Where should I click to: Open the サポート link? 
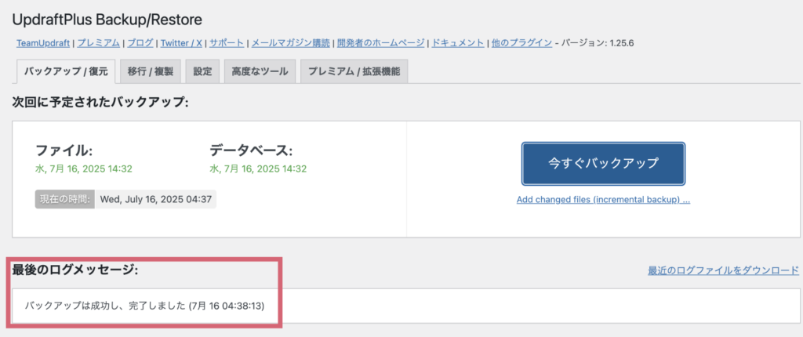(227, 43)
